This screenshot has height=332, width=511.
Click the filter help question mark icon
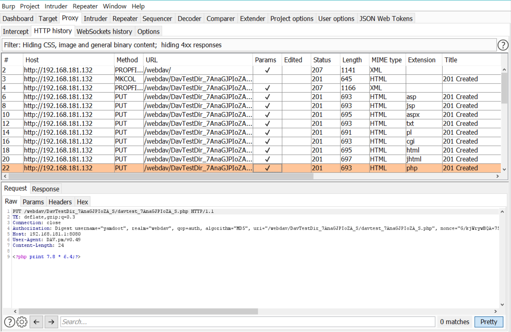point(503,45)
